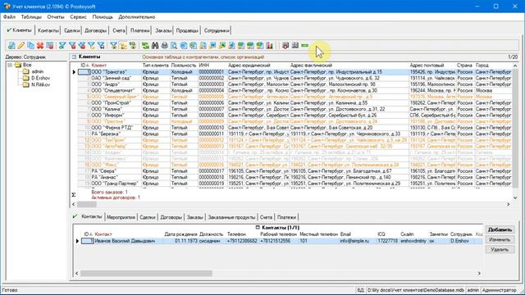Select client row 'ОАО "Зимний сад"'
This screenshot has height=295, width=525.
[x=294, y=78]
